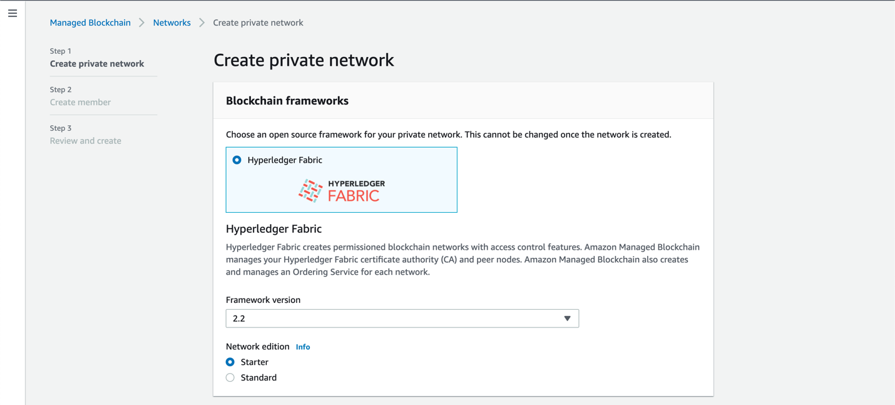895x405 pixels.
Task: Choose the Starter network edition
Action: click(230, 362)
